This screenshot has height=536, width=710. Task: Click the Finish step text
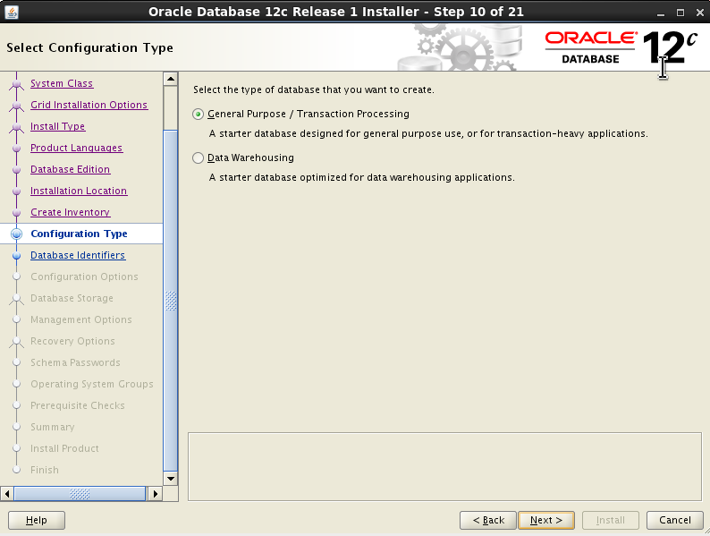pyautogui.click(x=45, y=470)
